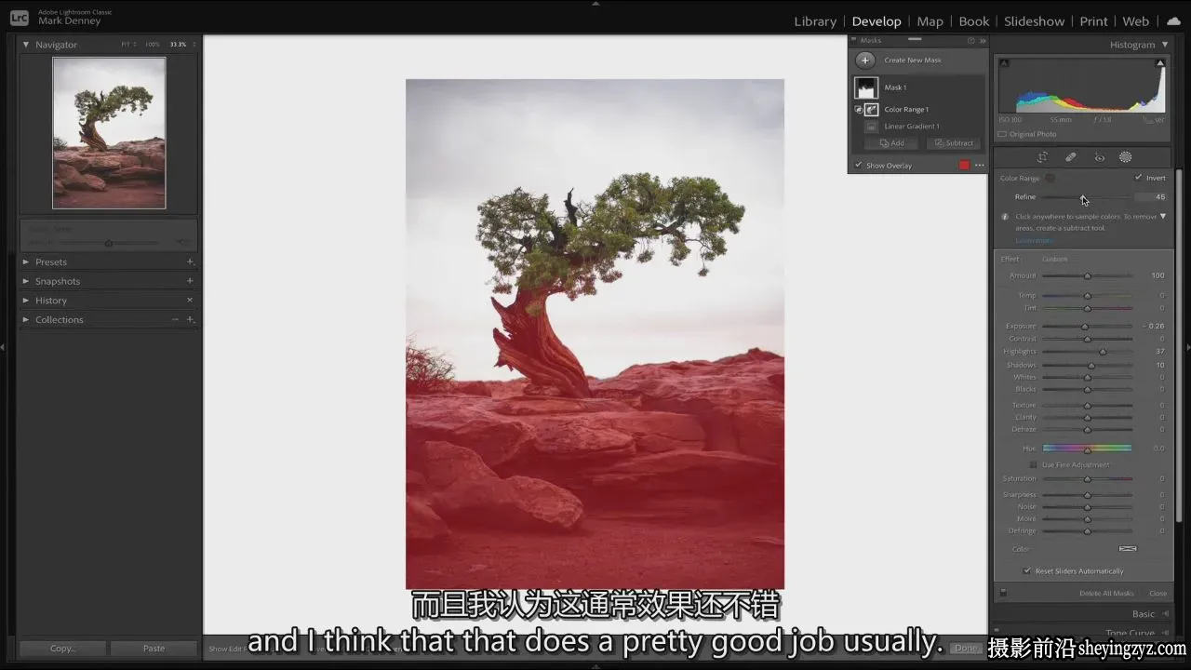The height and width of the screenshot is (670, 1191).
Task: Select the Healing tool icon
Action: [x=1071, y=157]
